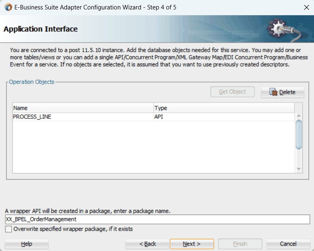Select the PROCESS_LINE row
The height and width of the screenshot is (251, 314).
154,117
